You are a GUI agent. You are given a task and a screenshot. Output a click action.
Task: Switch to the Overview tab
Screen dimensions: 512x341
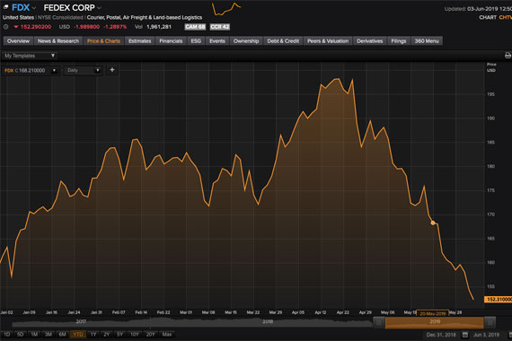(18, 40)
